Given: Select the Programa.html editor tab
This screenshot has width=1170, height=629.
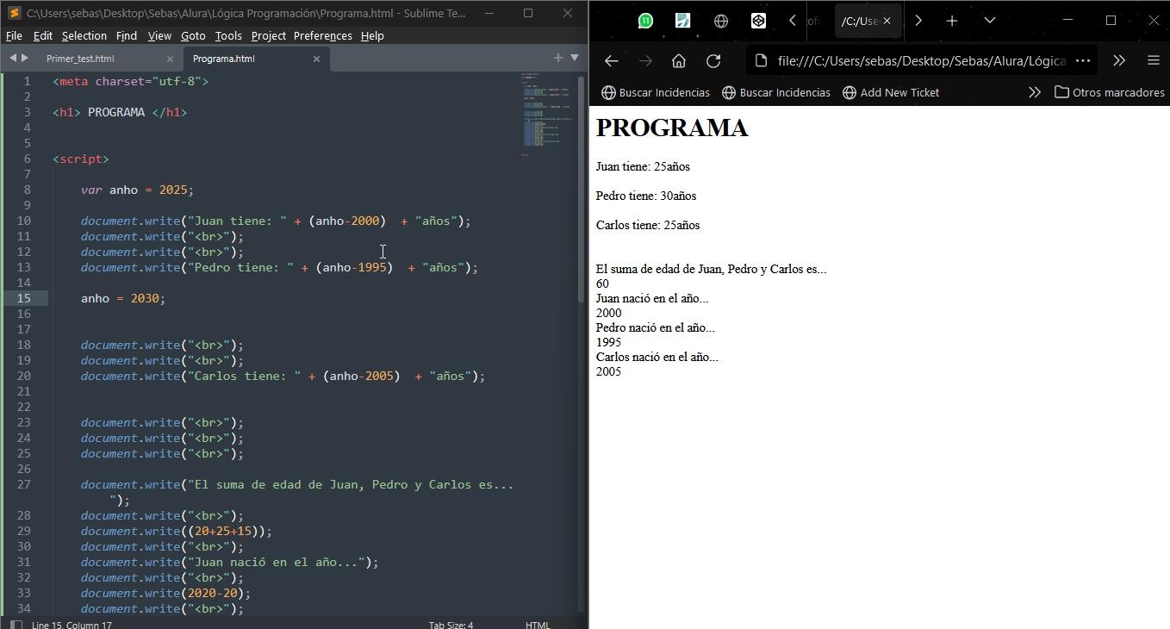Looking at the screenshot, I should 224,59.
